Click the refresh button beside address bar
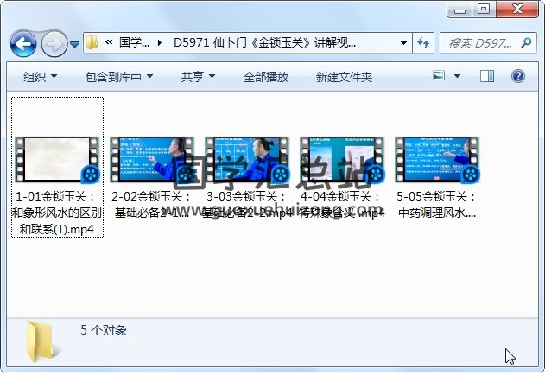545x376 pixels. [x=424, y=42]
